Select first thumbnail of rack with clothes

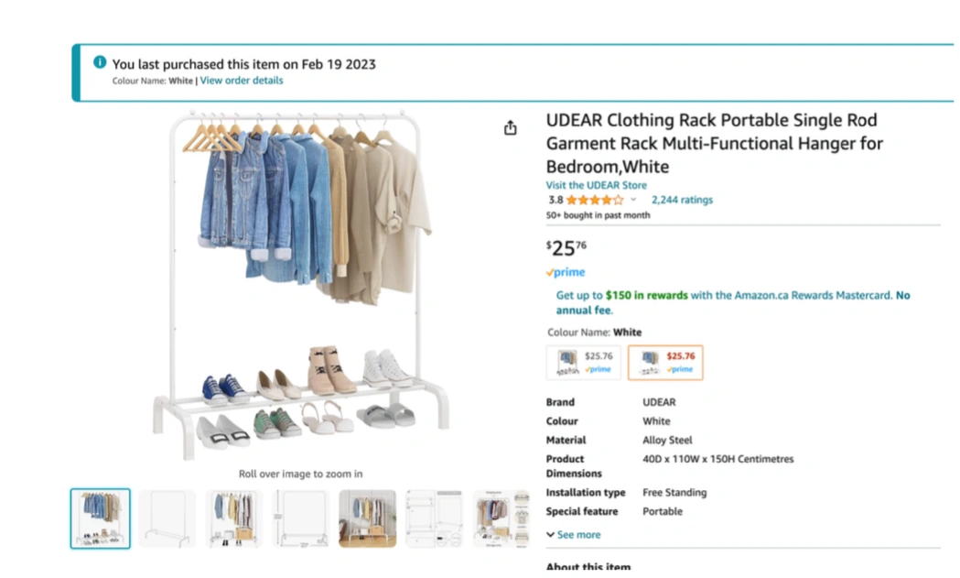101,518
